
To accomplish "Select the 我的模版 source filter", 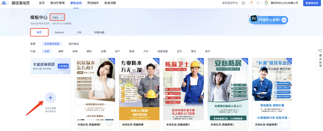I will click(73, 44).
